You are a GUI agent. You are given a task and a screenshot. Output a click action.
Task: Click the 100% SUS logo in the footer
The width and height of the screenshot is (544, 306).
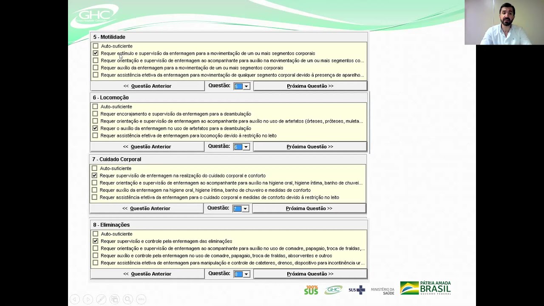311,290
